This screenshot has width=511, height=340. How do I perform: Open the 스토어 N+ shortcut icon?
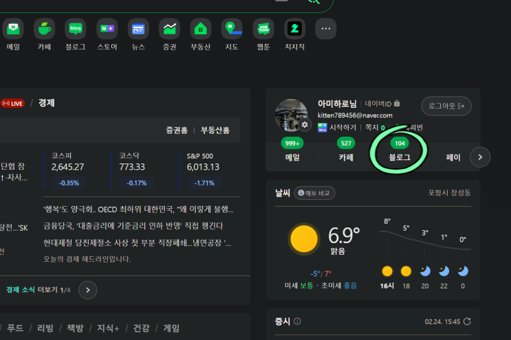pyautogui.click(x=107, y=29)
